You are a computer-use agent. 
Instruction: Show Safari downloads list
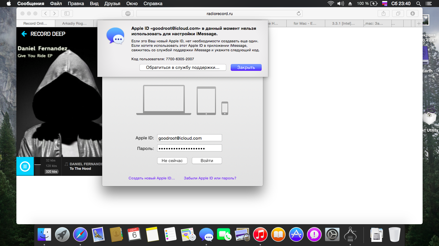tap(412, 13)
